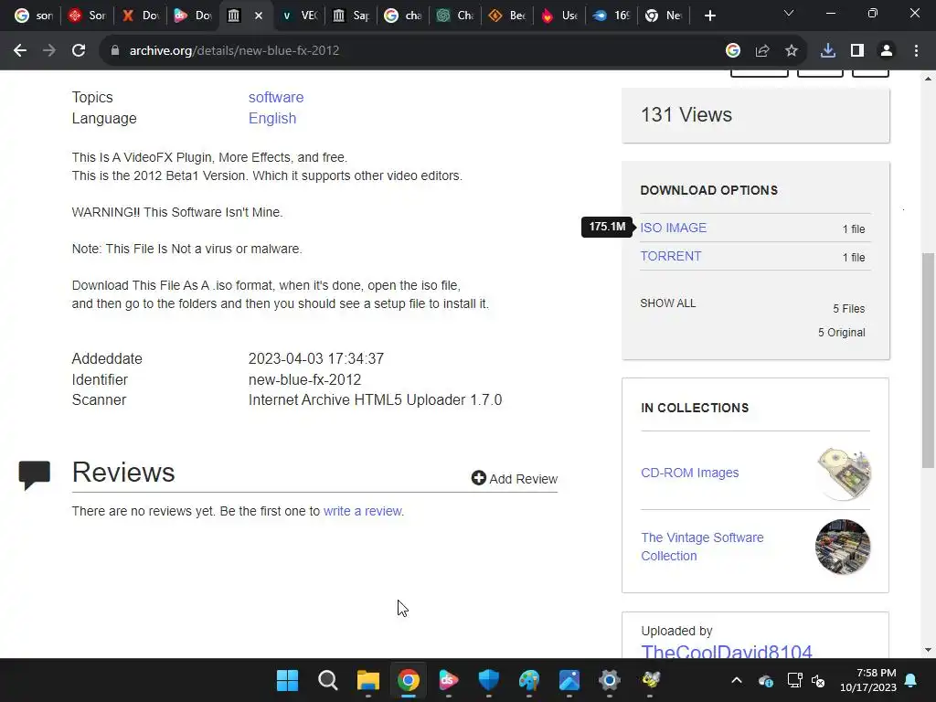Open the Windows Start menu
Image resolution: width=936 pixels, height=702 pixels.
coord(287,680)
